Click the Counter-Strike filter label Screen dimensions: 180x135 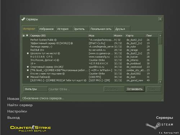coord(59,89)
